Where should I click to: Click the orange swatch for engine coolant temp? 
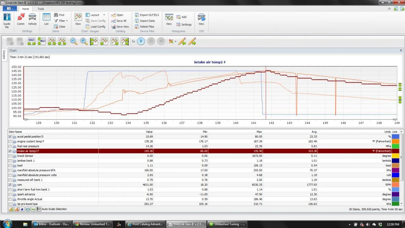pyautogui.click(x=395, y=142)
